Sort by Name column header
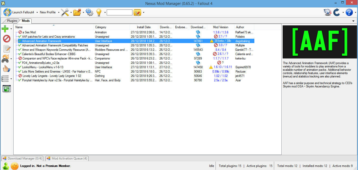 click(54, 27)
